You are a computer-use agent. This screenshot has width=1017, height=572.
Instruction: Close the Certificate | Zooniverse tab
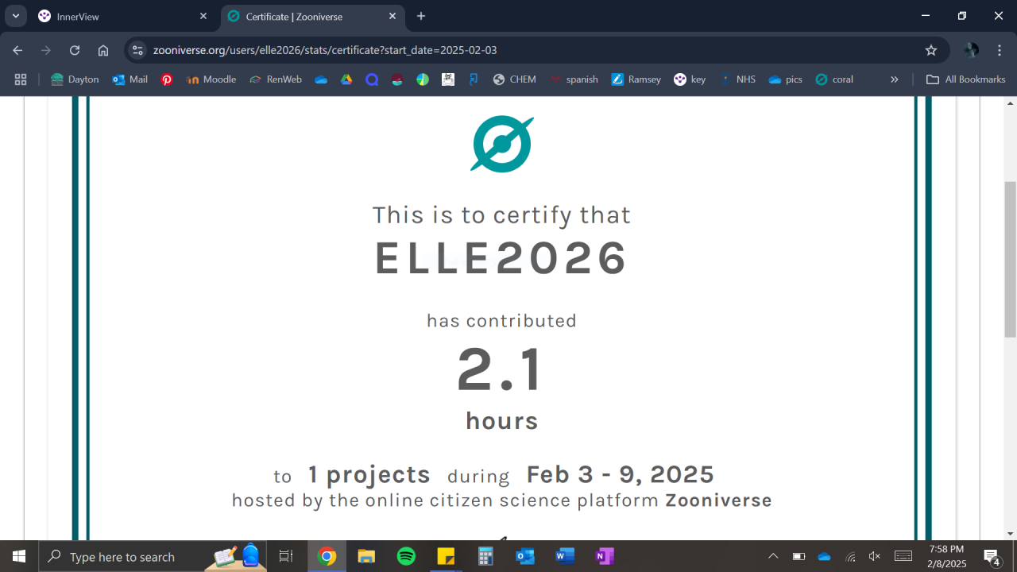(392, 16)
